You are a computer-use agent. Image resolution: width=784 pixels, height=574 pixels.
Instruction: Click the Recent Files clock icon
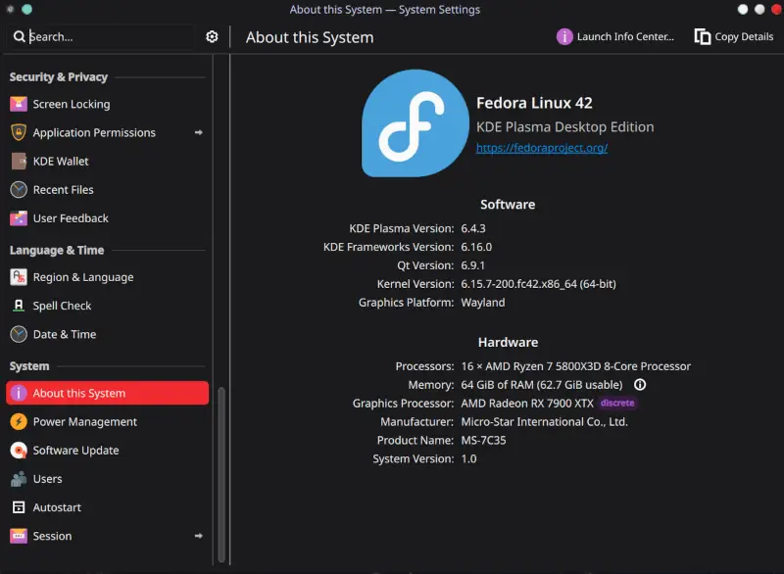[19, 190]
